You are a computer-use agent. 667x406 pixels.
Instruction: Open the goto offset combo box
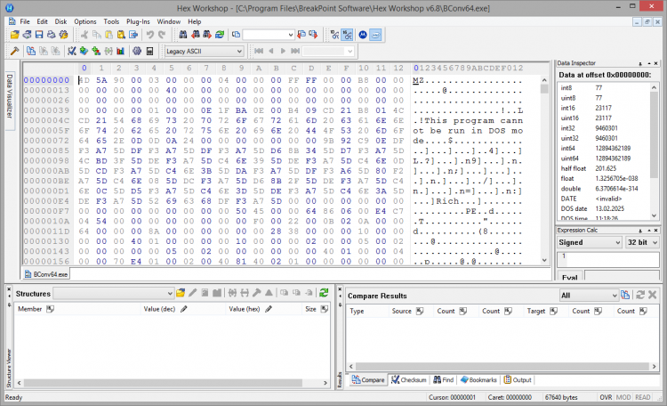269,35
